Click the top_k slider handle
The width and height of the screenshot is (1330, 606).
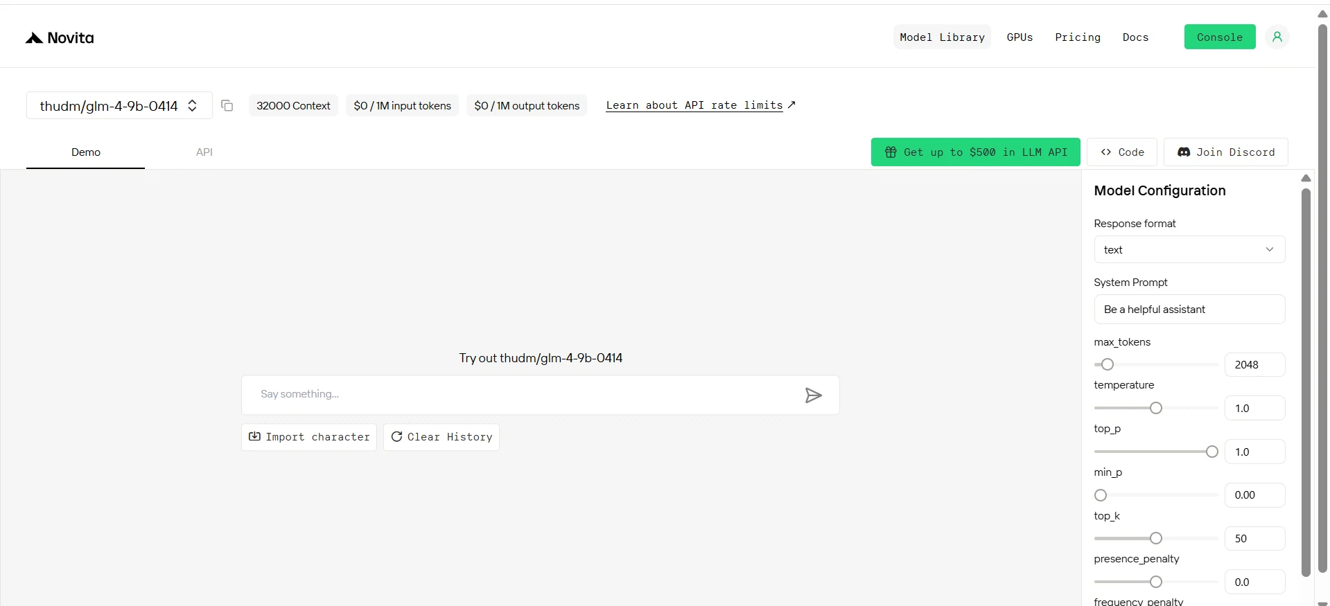pos(1155,538)
